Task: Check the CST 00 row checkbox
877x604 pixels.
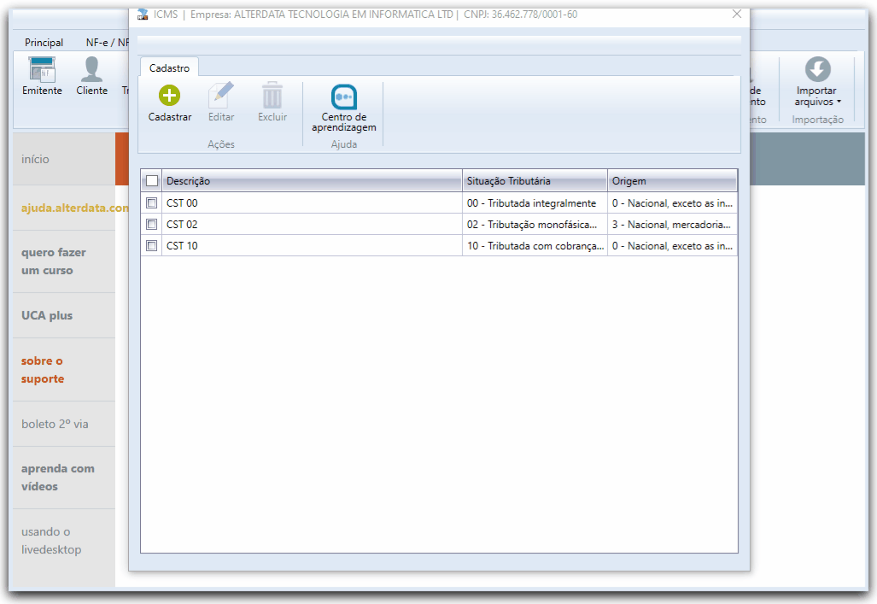Action: click(151, 202)
